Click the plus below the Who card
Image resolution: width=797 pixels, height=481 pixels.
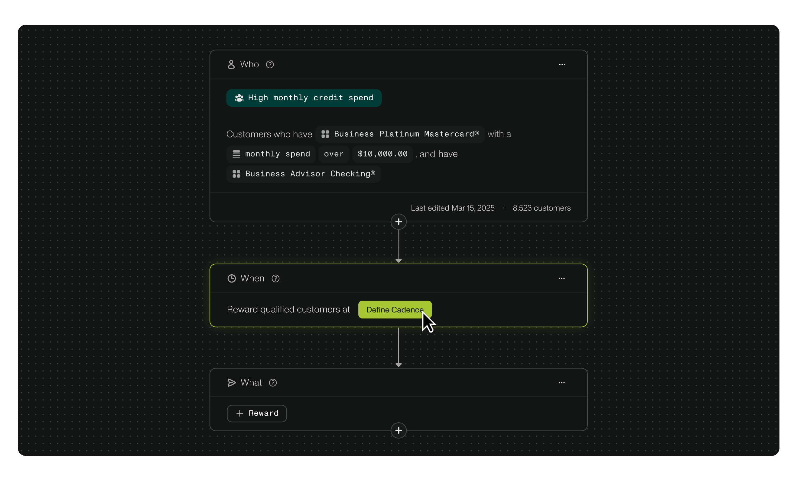pyautogui.click(x=398, y=222)
